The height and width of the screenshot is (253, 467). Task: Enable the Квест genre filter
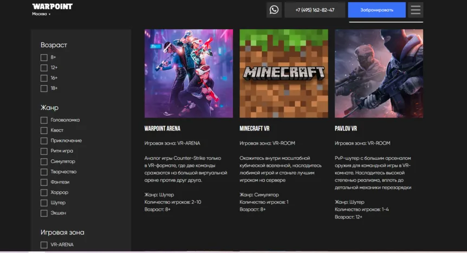[x=44, y=131]
